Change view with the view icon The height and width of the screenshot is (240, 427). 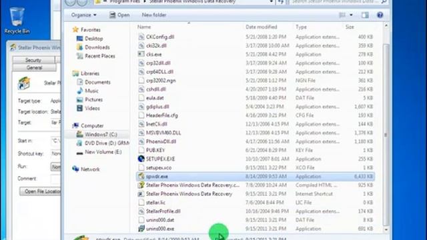342,15
